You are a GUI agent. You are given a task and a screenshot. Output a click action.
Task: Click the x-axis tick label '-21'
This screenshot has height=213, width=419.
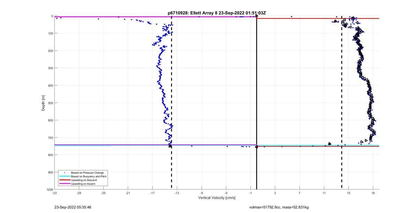click(x=128, y=193)
